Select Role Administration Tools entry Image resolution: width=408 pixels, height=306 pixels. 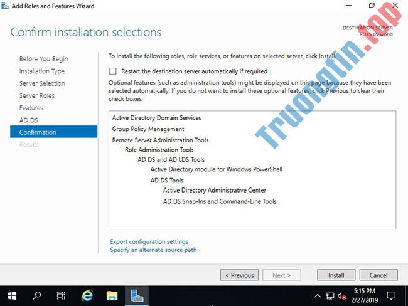[159, 150]
